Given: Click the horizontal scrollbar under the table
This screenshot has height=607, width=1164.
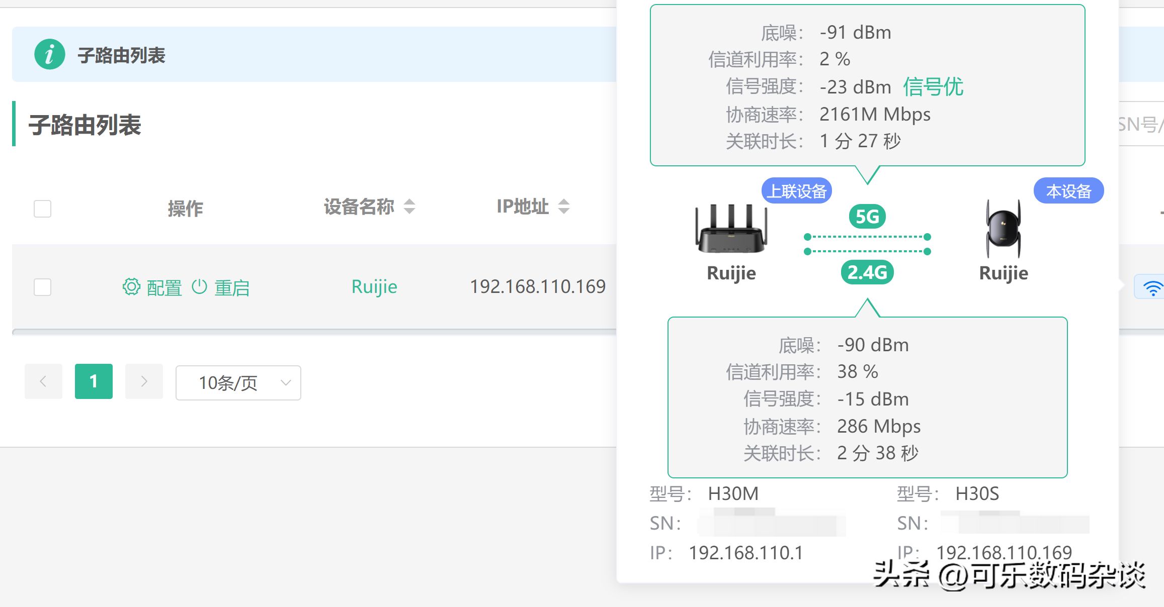Looking at the screenshot, I should tap(314, 332).
